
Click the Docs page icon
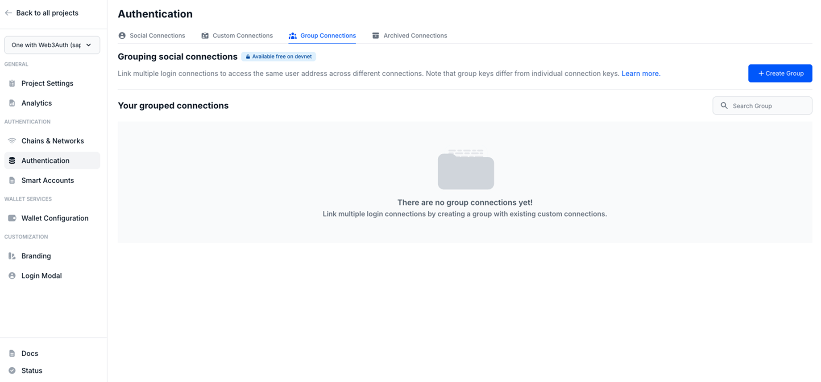pos(12,353)
